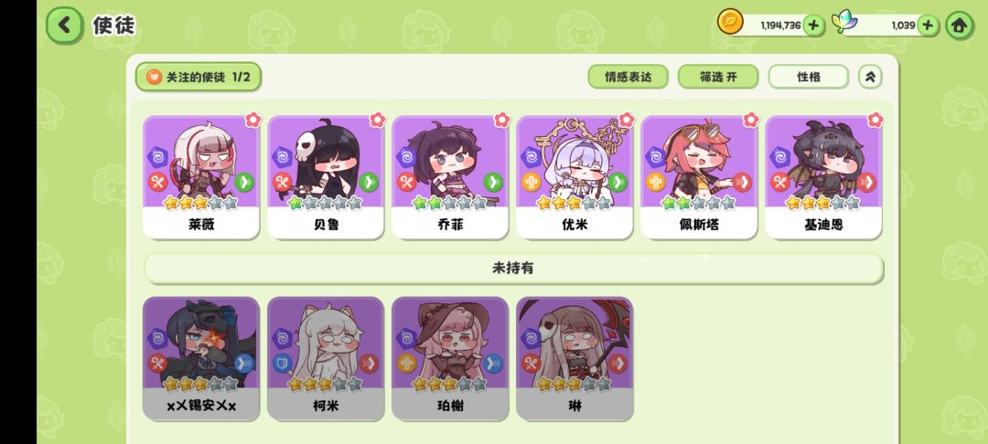View unowned apostle 柯米

(x=326, y=358)
